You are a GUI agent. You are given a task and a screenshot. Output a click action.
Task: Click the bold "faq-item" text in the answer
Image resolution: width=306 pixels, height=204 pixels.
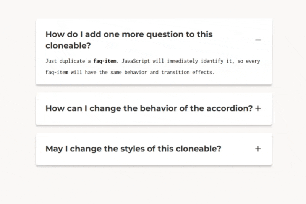pos(105,61)
